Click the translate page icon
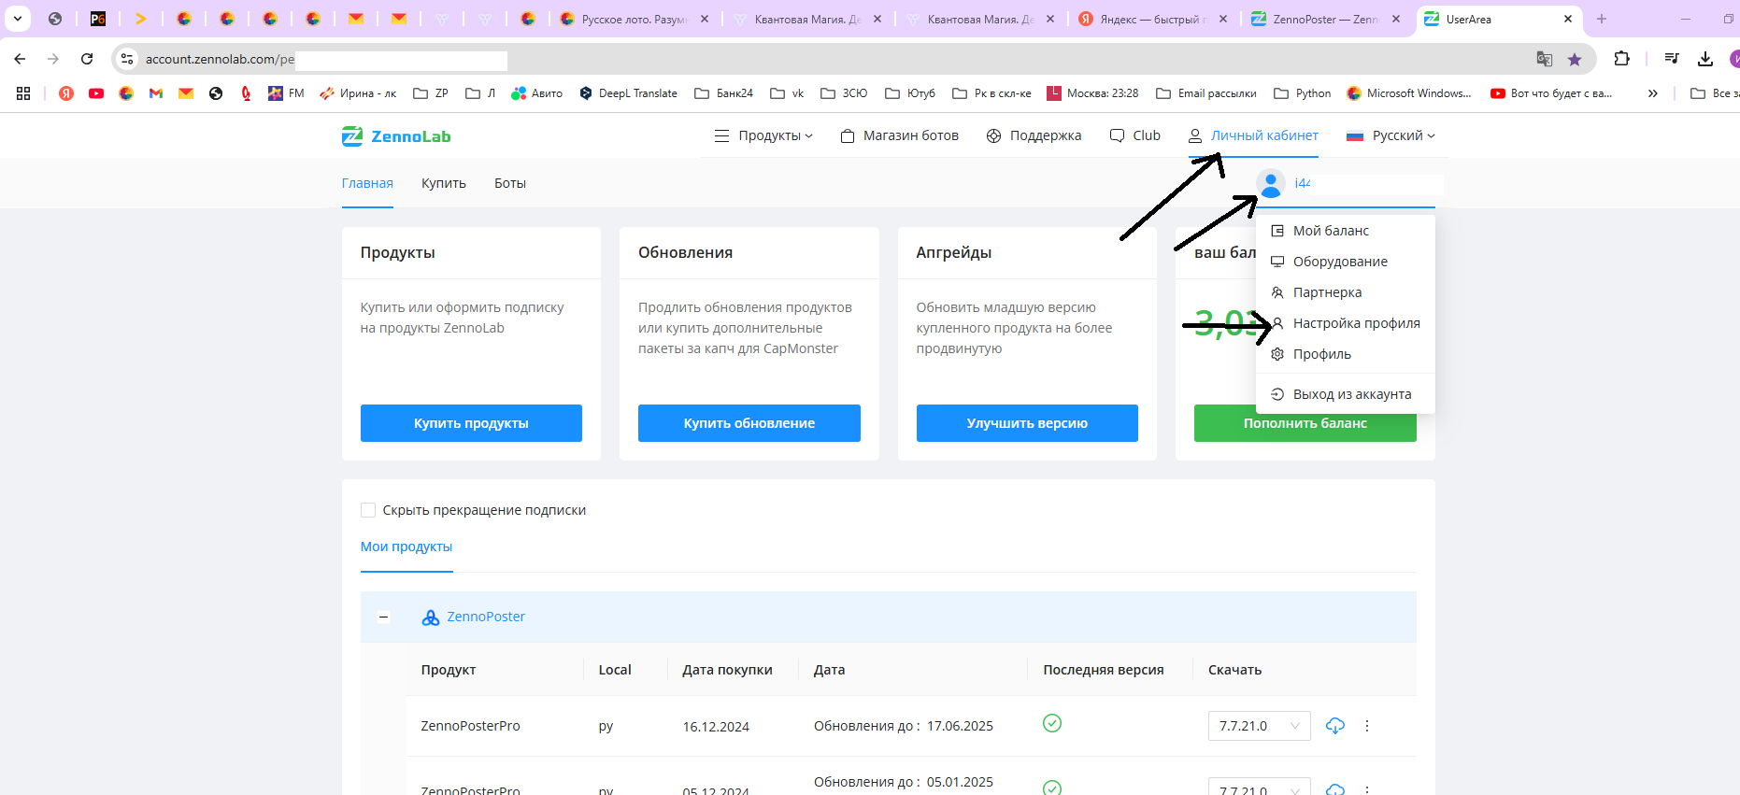 click(1545, 59)
